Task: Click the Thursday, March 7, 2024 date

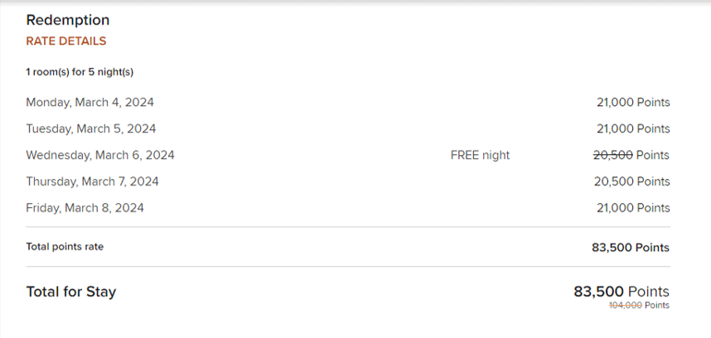Action: click(93, 181)
